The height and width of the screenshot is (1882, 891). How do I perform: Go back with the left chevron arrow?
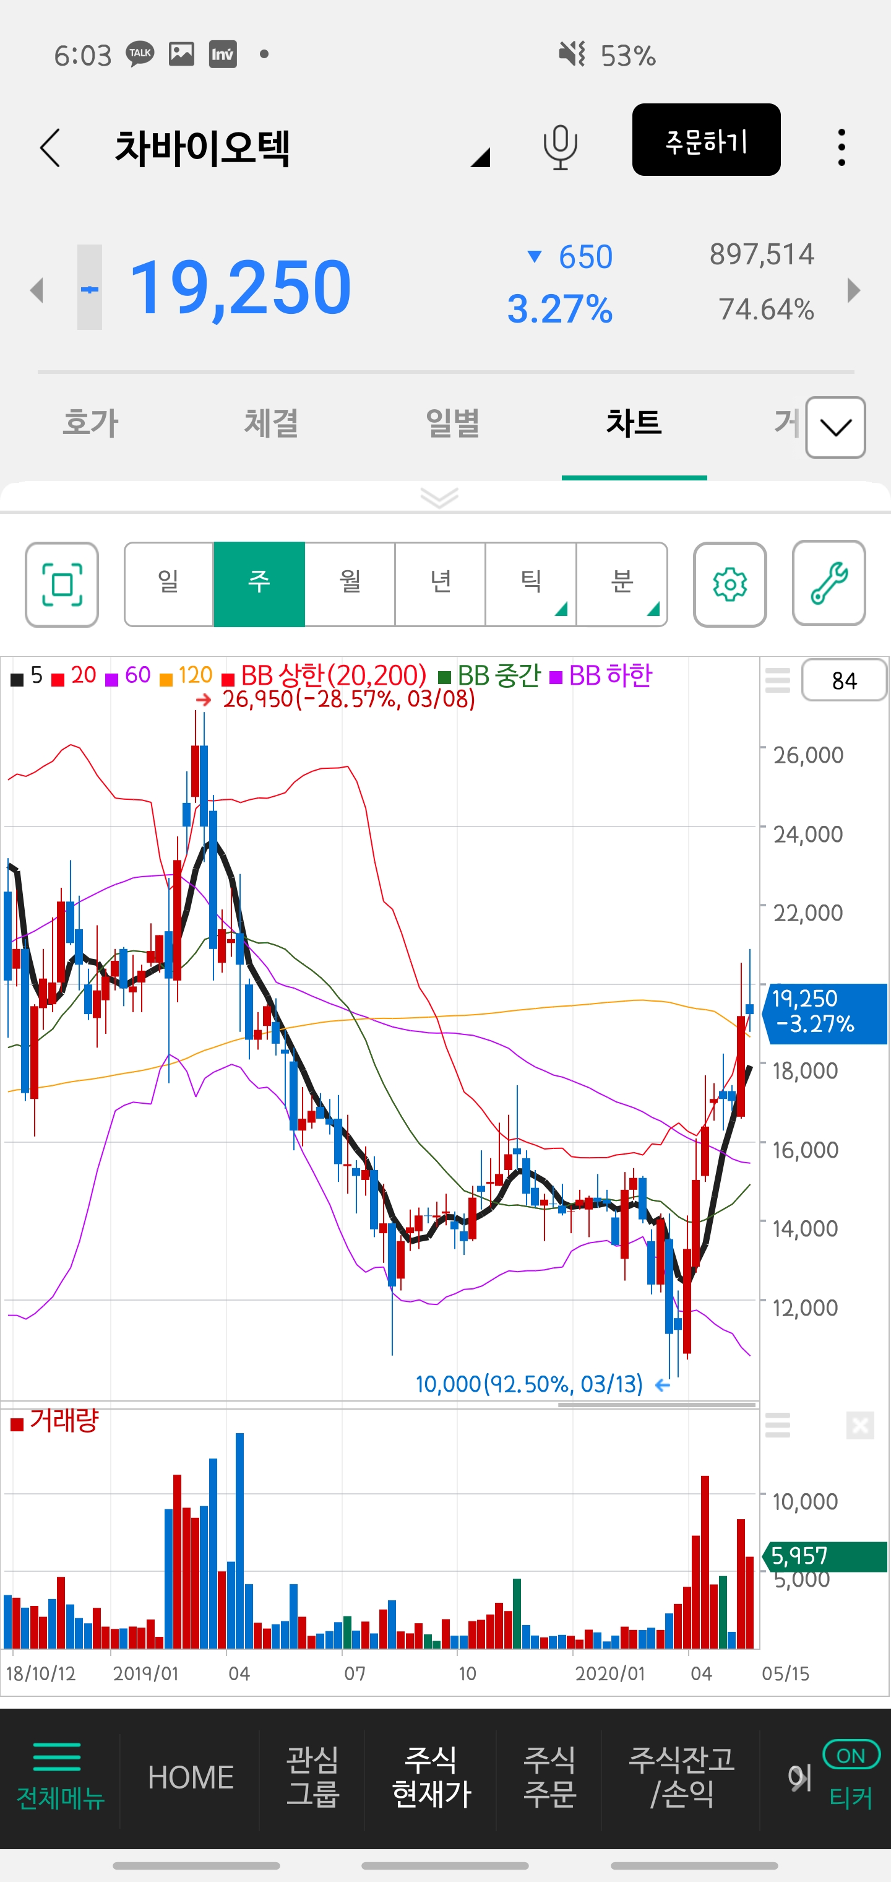49,147
